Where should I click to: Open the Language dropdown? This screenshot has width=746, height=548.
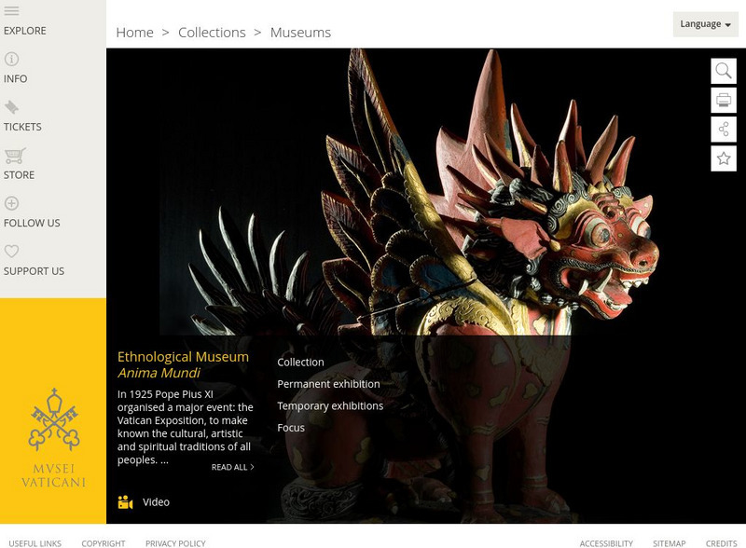coord(704,23)
